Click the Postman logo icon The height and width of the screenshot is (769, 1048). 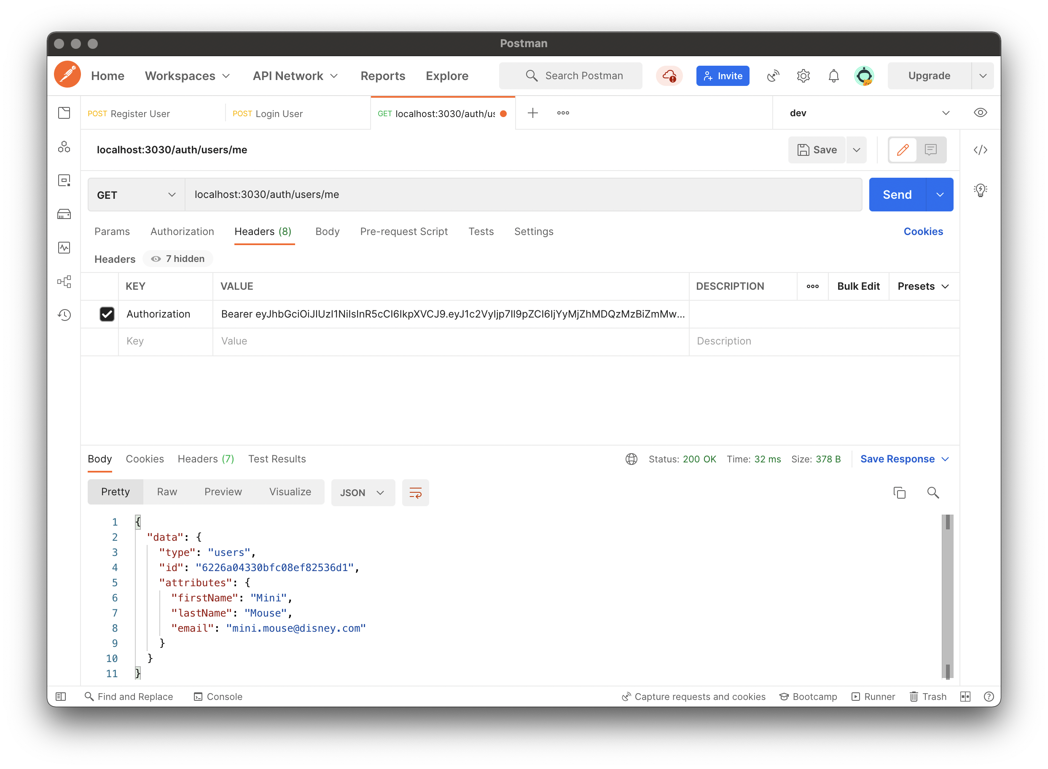(x=67, y=75)
